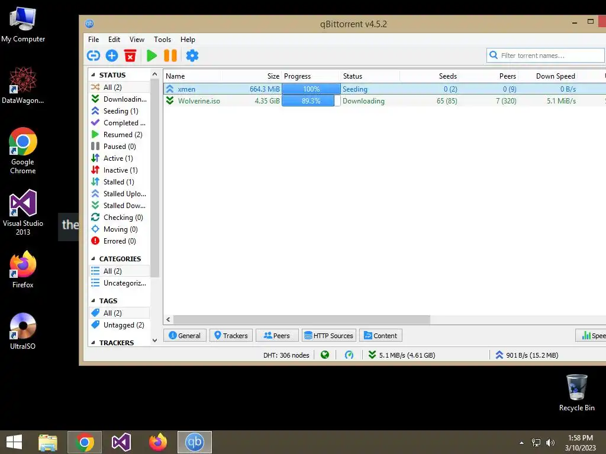This screenshot has width=606, height=454.
Task: Filter by Seeding (1) status
Action: click(120, 111)
